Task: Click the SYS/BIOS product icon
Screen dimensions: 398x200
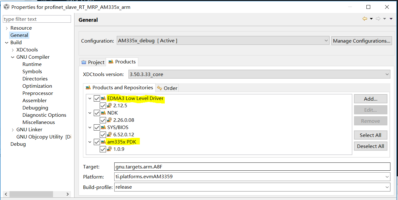Action: tap(104, 127)
